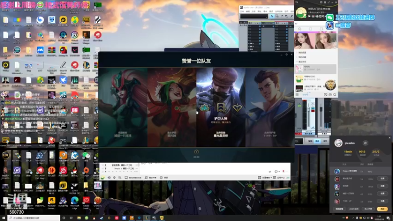The width and height of the screenshot is (393, 221).
Task: Click the music note item in chat toolbar
Action: [150, 177]
